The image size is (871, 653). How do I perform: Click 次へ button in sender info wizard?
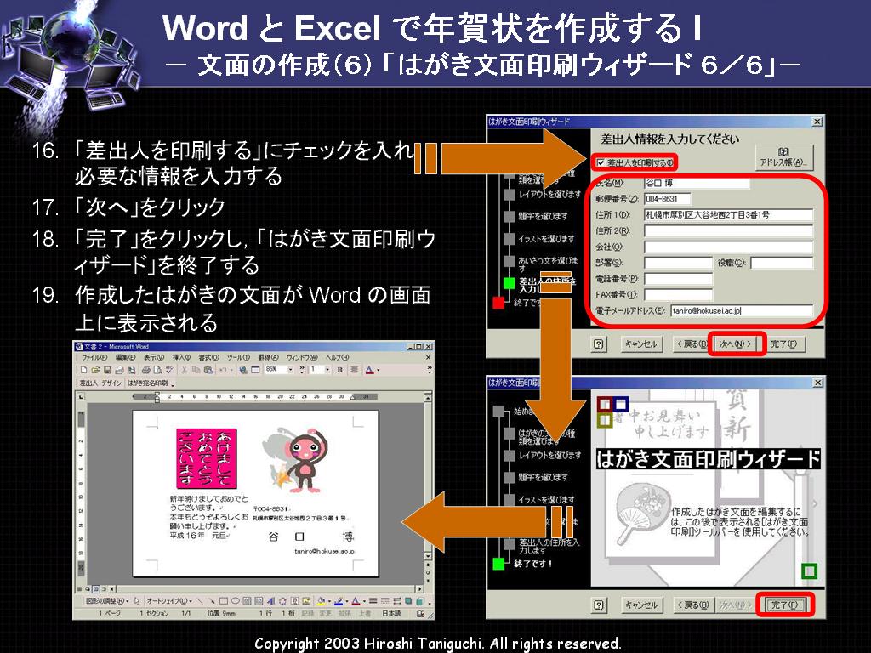point(736,344)
